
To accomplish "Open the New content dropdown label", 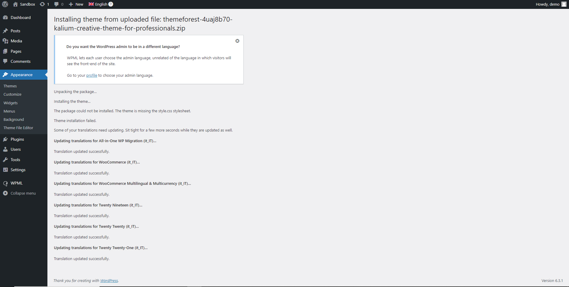I will (79, 4).
